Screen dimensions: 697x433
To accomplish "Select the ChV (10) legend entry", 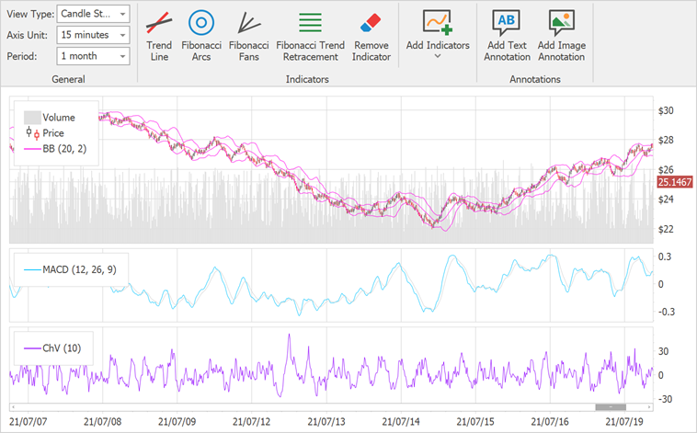I will click(x=52, y=348).
